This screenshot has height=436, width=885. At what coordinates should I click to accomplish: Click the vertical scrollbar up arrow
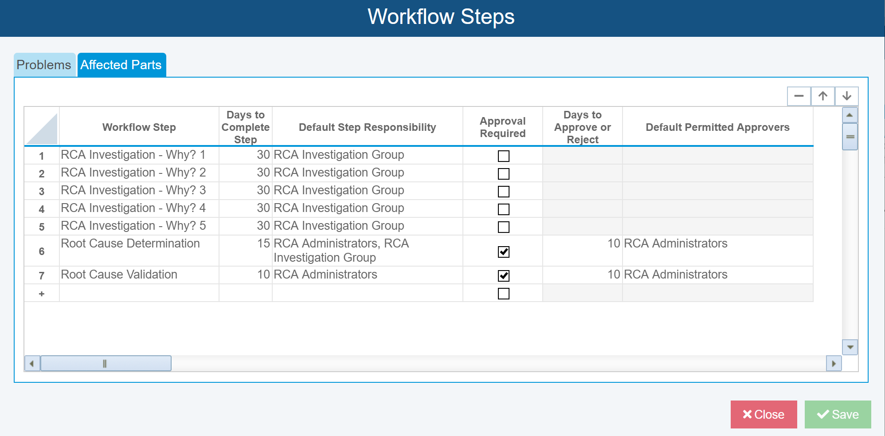850,114
